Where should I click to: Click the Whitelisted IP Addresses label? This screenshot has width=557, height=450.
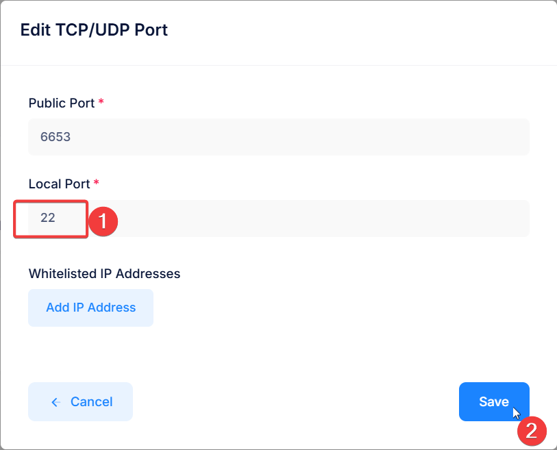[104, 273]
